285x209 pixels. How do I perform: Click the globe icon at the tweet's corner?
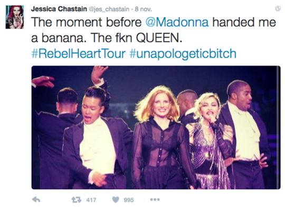[x=278, y=8]
